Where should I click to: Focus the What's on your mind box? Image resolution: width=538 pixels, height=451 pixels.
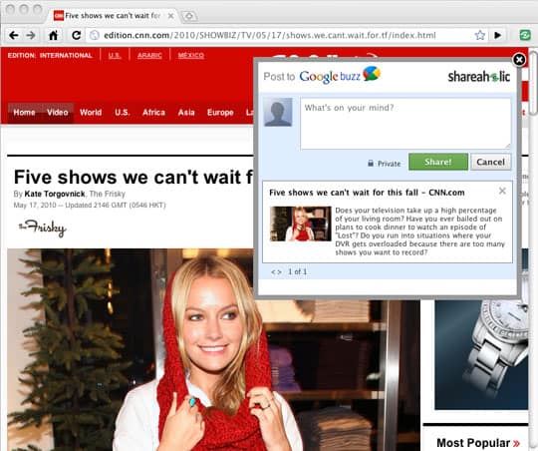click(405, 124)
